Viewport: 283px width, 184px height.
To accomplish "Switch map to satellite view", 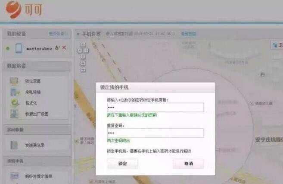I will tap(277, 44).
